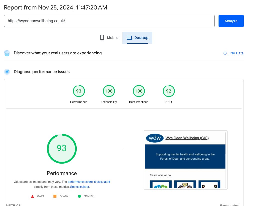Click the 0–49 legend text
This screenshot has height=206, width=258.
pos(41,196)
